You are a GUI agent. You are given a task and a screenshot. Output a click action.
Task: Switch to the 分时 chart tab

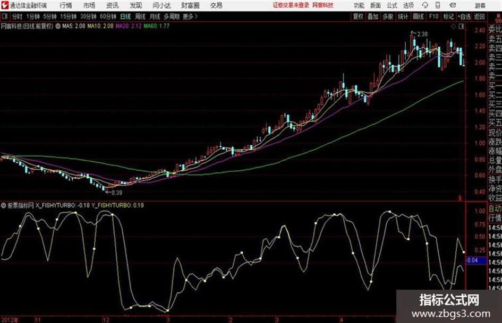pos(18,16)
